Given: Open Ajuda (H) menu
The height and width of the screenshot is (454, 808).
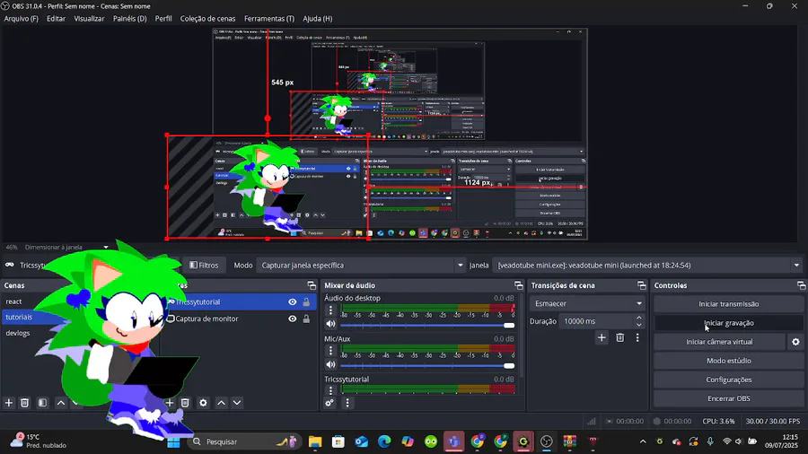Looking at the screenshot, I should pyautogui.click(x=318, y=19).
